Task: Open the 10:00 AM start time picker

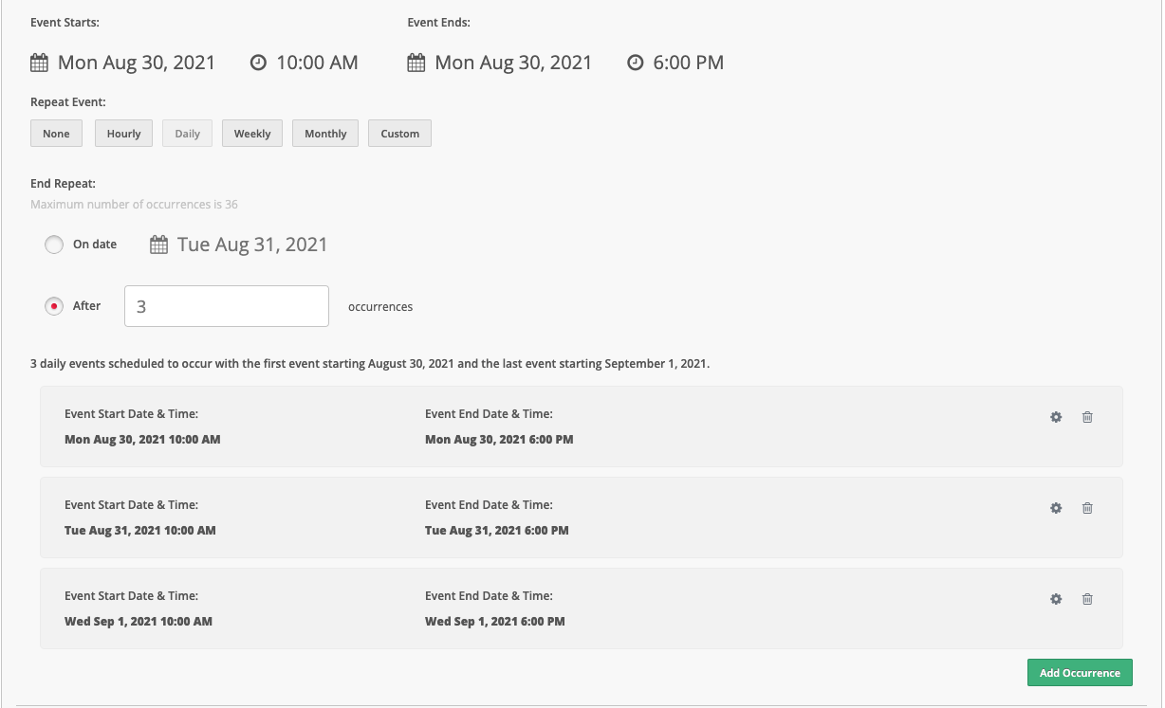Action: click(x=317, y=64)
